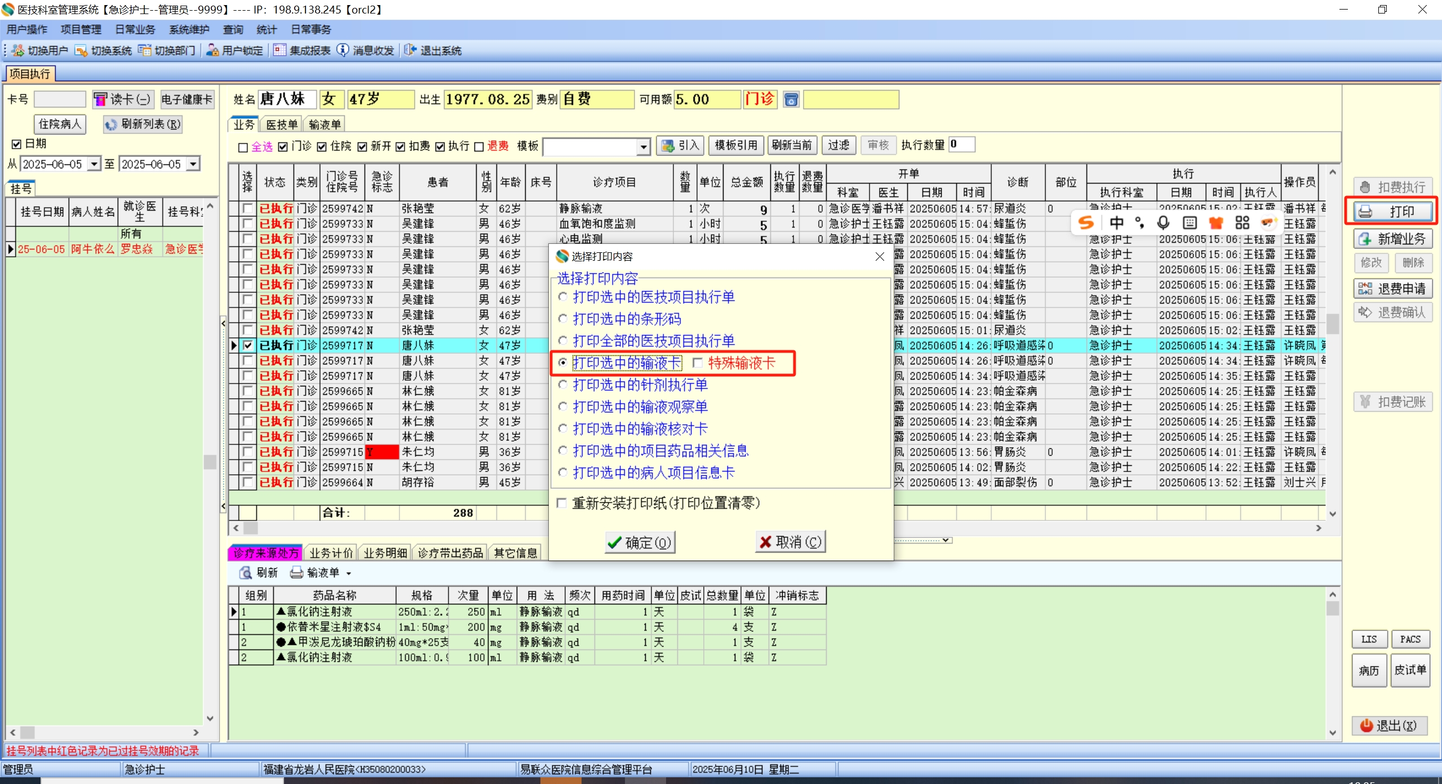This screenshot has height=784, width=1442.
Task: Confirm with the 确定(O) button
Action: (x=640, y=542)
